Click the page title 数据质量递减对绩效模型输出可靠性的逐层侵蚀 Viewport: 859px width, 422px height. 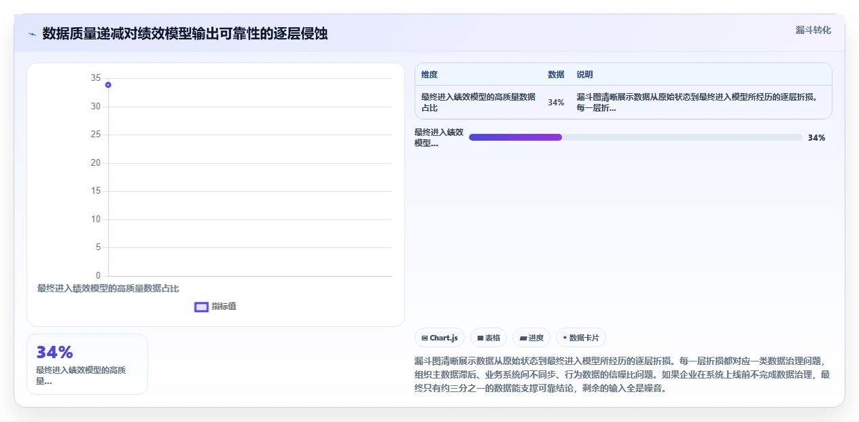(x=185, y=34)
